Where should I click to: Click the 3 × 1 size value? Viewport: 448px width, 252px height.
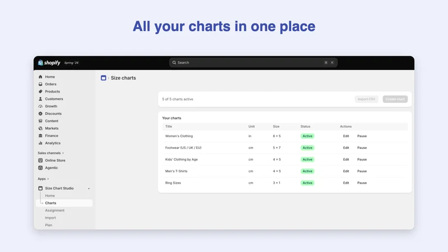[277, 183]
